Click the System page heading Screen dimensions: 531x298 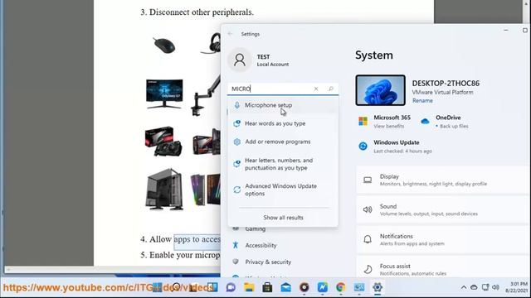coord(374,55)
